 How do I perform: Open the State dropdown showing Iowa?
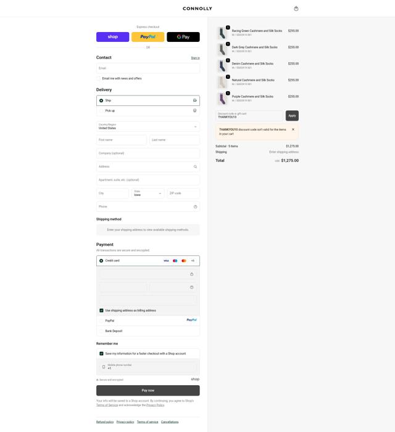click(x=148, y=193)
